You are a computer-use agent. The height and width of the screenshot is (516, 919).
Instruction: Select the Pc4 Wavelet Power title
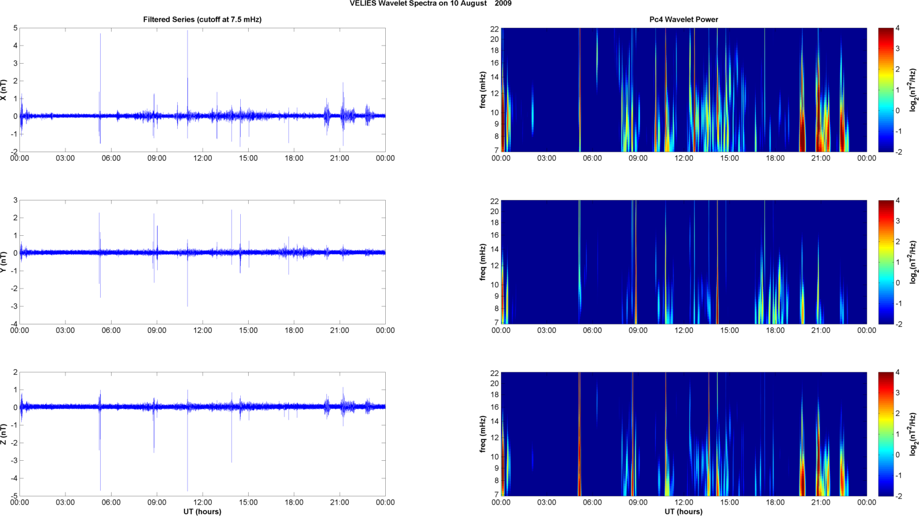point(684,19)
